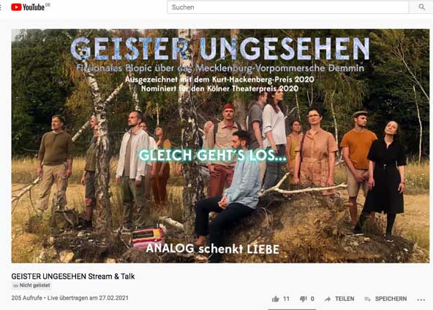433x310 pixels.
Task: Click the GLEICH GEHT'S LOS text in video
Action: (x=212, y=155)
